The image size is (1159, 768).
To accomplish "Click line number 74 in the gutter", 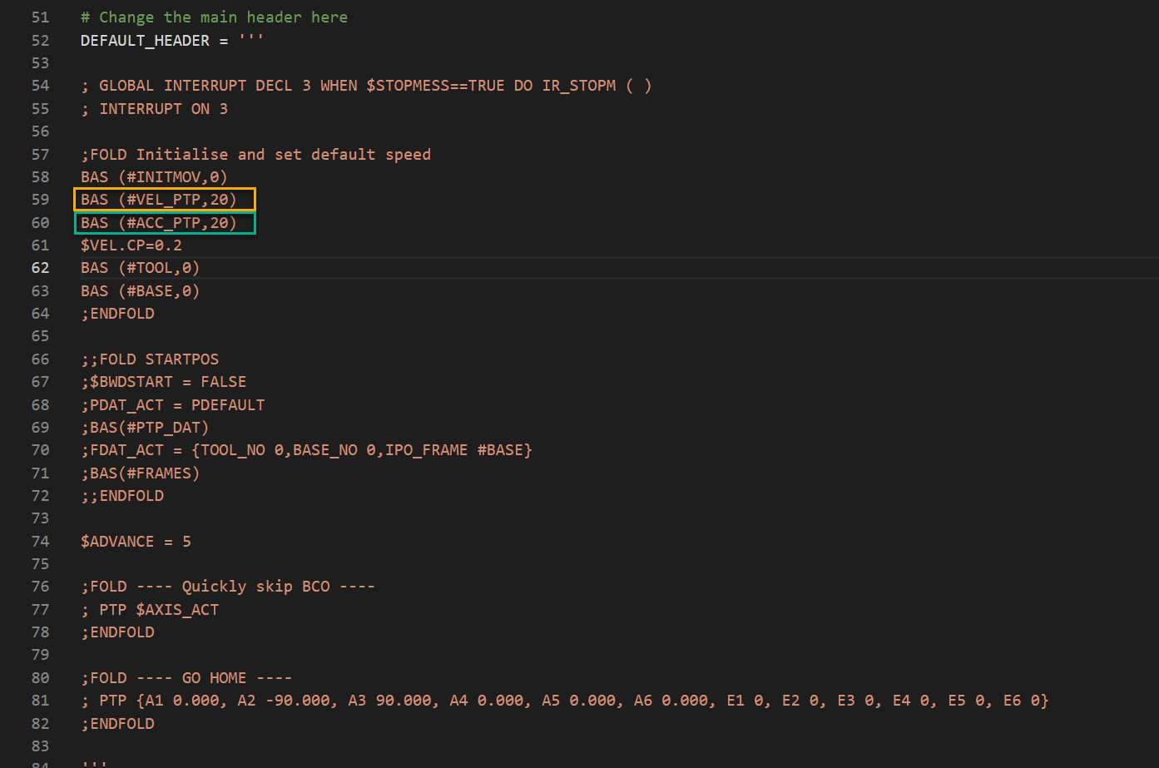I will (40, 542).
